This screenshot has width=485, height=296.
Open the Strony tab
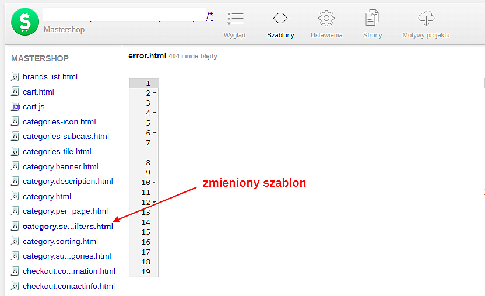click(372, 35)
